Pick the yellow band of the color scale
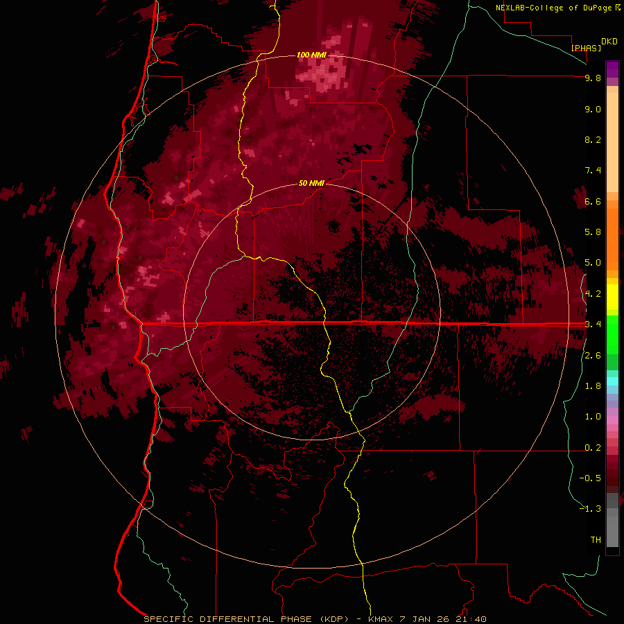Image resolution: width=624 pixels, height=624 pixels. 612,297
